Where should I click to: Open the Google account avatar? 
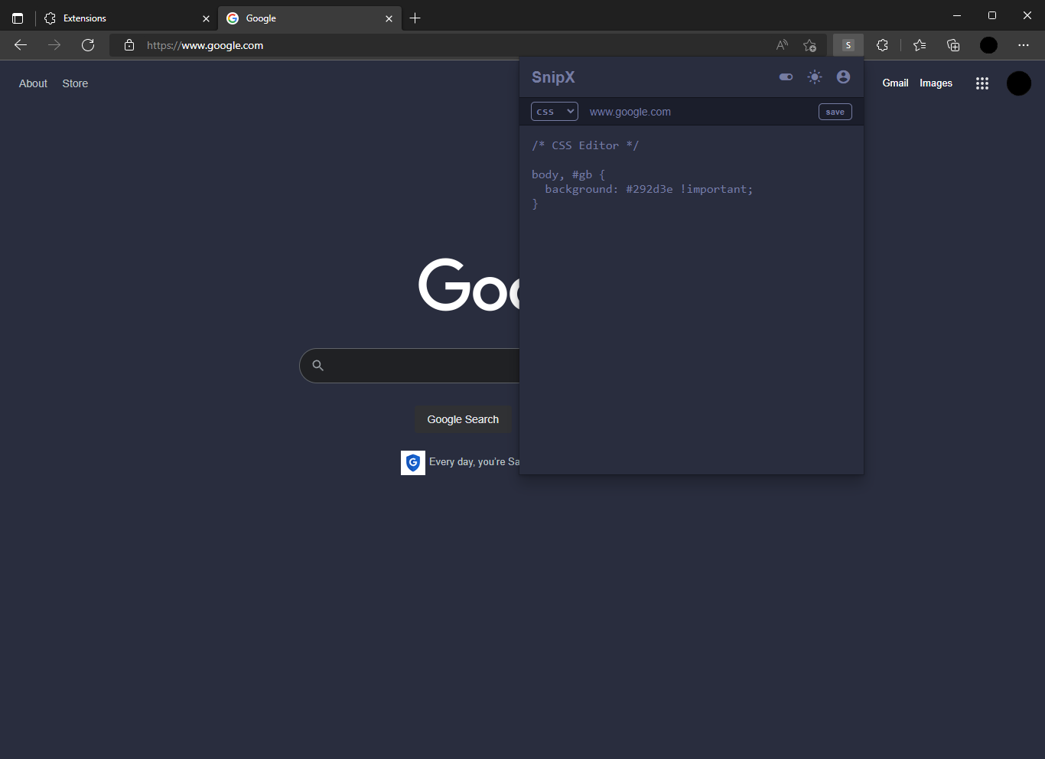point(1018,83)
